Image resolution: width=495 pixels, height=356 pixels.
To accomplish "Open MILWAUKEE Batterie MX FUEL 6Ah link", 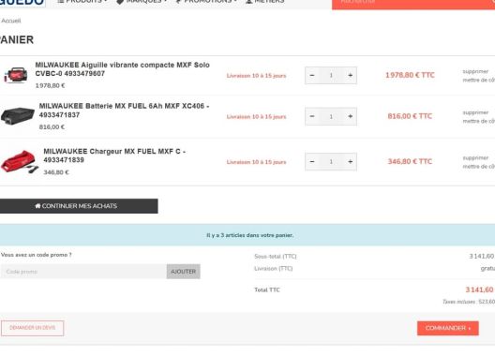I will tap(124, 111).
